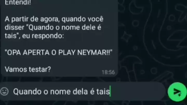Click the word "NEYMAR" in the message
Viewport: 187px width, 105px height.
[x=92, y=52]
